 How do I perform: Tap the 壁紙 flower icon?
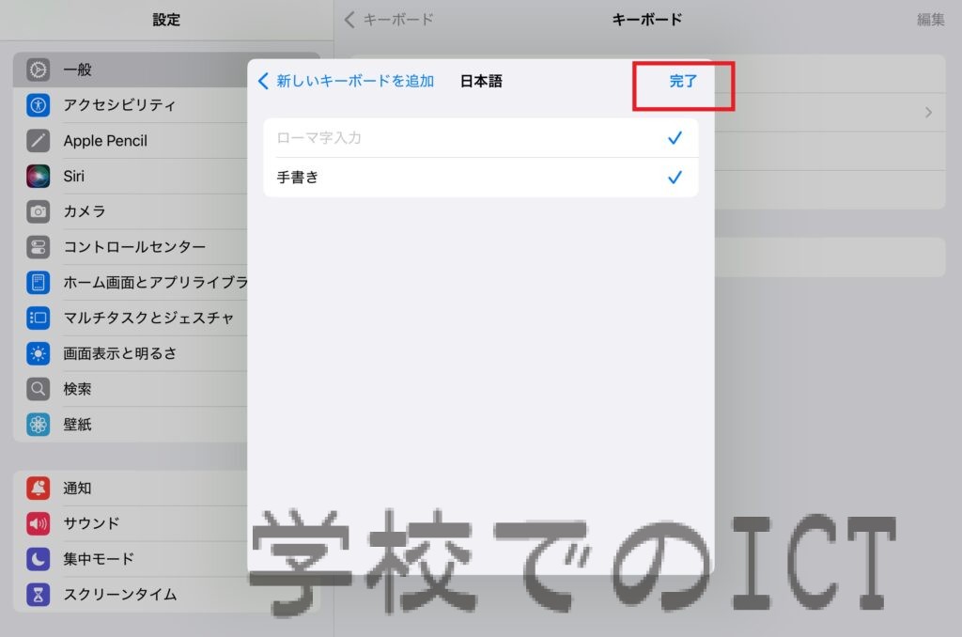pyautogui.click(x=38, y=424)
